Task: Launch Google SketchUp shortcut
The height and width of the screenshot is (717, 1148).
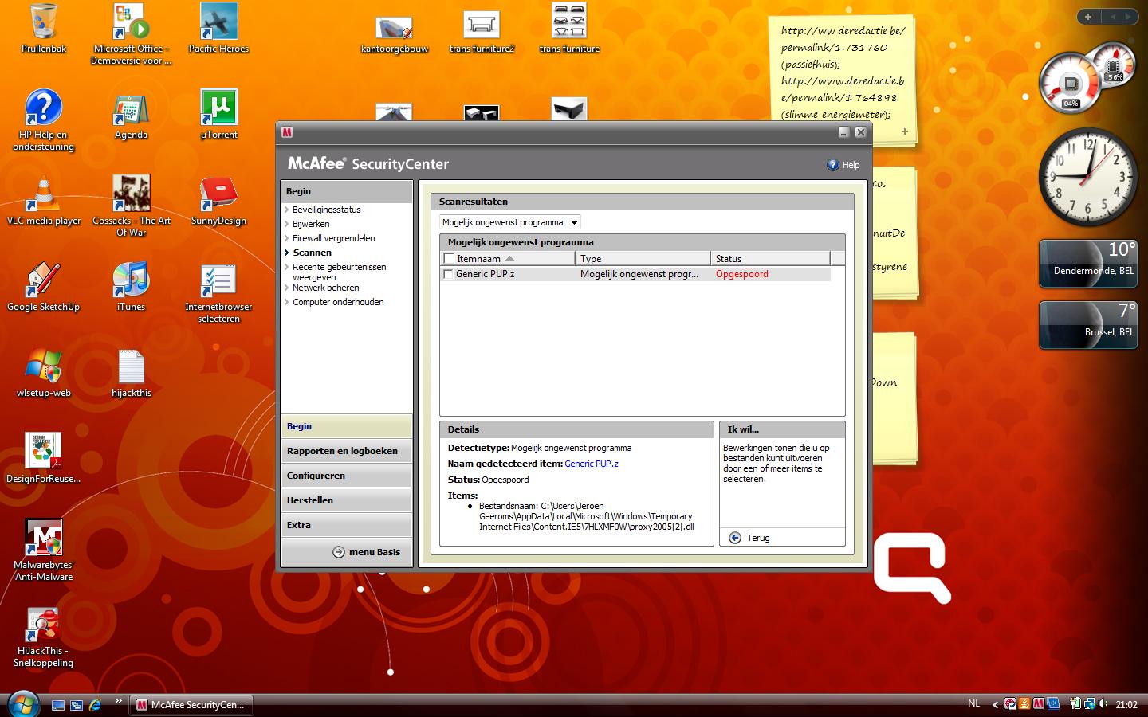Action: click(x=43, y=280)
